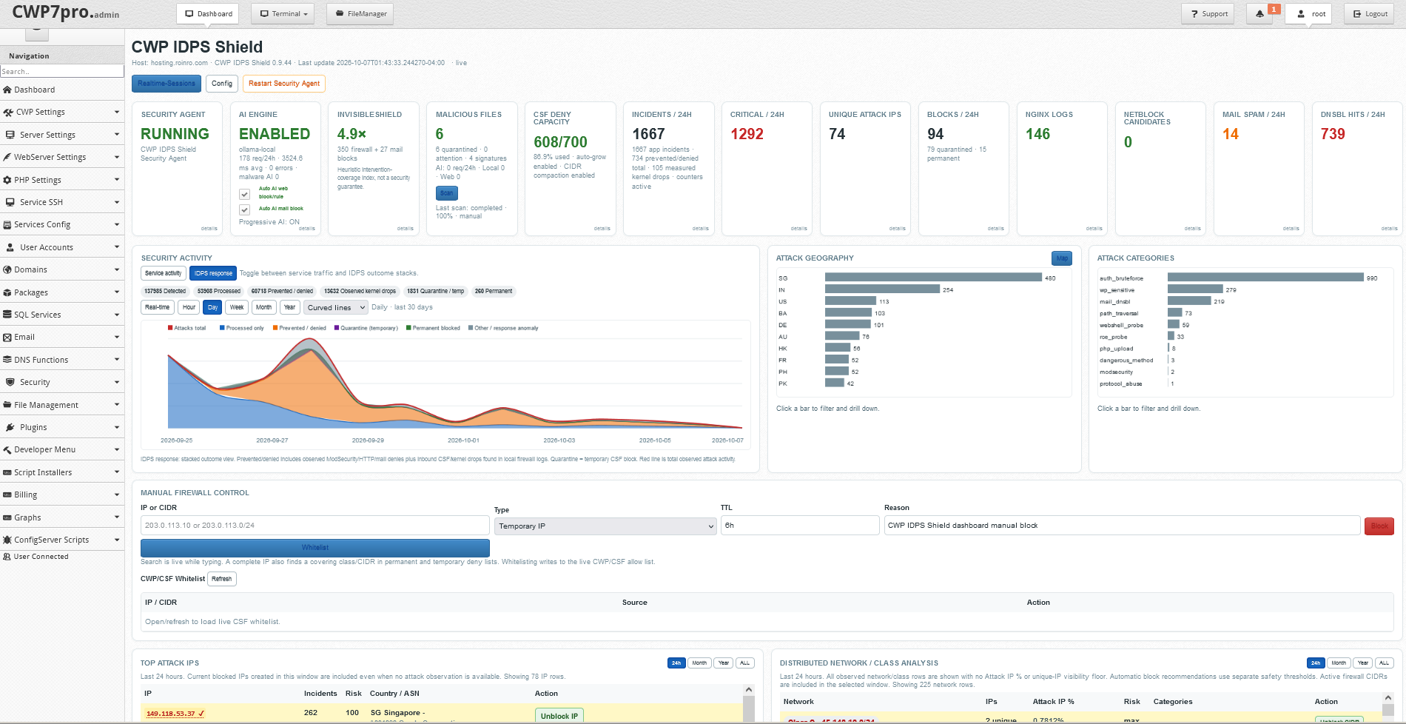Open the Terminal dropdown in top bar
The width and height of the screenshot is (1406, 724).
(283, 14)
